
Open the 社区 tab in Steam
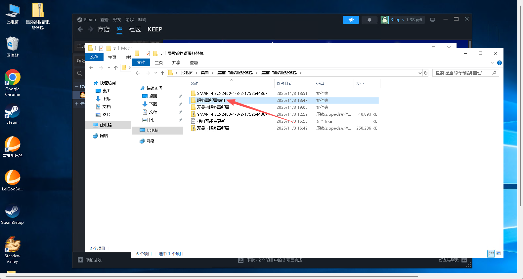pyautogui.click(x=135, y=29)
